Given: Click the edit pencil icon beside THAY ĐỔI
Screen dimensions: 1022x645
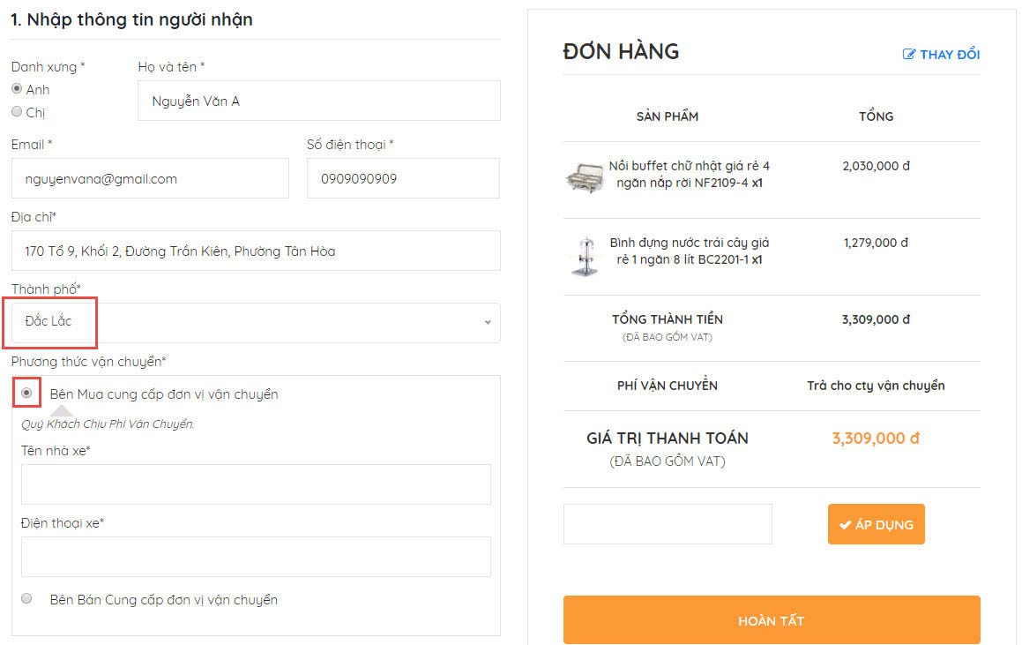Looking at the screenshot, I should click(909, 55).
